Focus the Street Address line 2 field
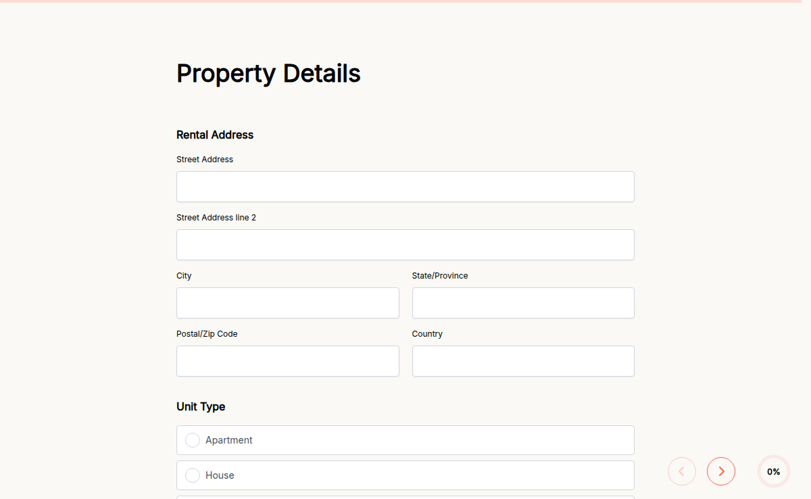The height and width of the screenshot is (499, 811). click(405, 245)
